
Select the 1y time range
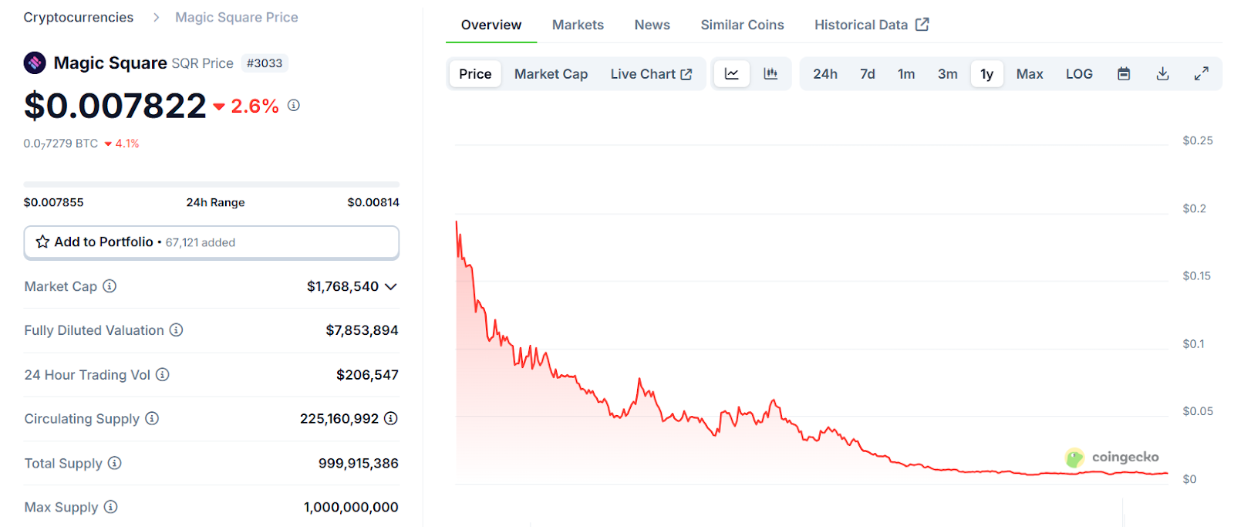click(987, 74)
